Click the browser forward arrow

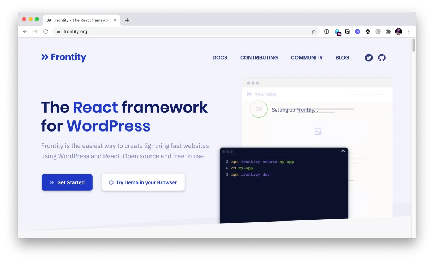[35, 31]
